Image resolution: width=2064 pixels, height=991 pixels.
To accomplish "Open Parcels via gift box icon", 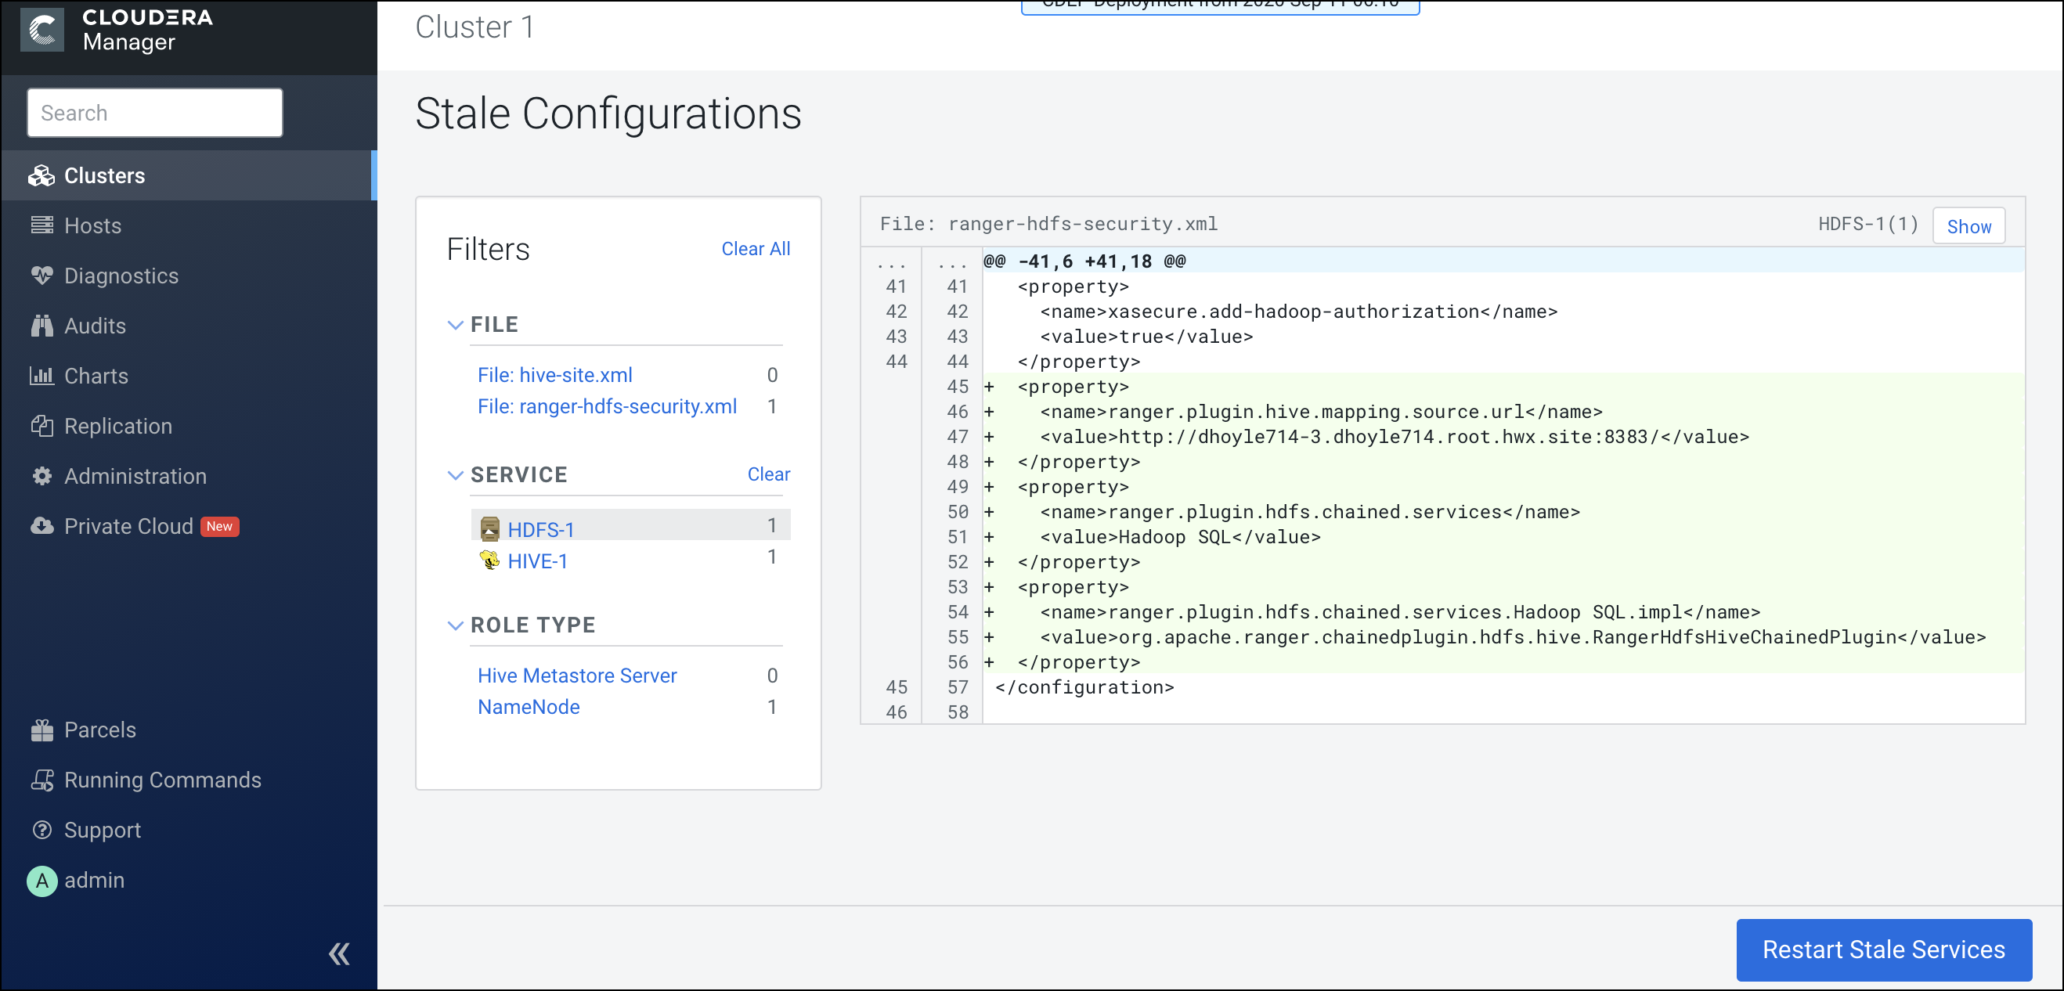I will 41,730.
